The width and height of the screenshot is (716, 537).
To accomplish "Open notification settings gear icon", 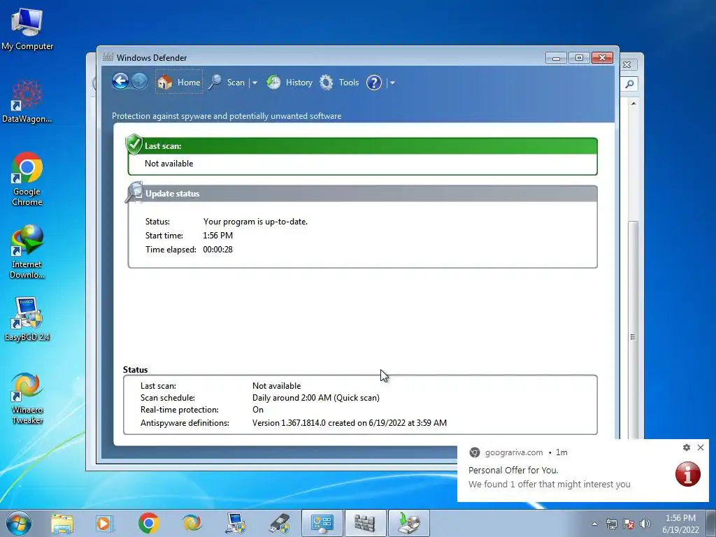I will (x=687, y=447).
